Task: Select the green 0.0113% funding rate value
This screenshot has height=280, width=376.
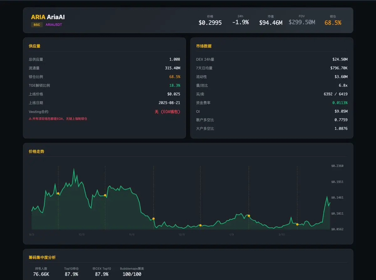Action: click(x=340, y=103)
